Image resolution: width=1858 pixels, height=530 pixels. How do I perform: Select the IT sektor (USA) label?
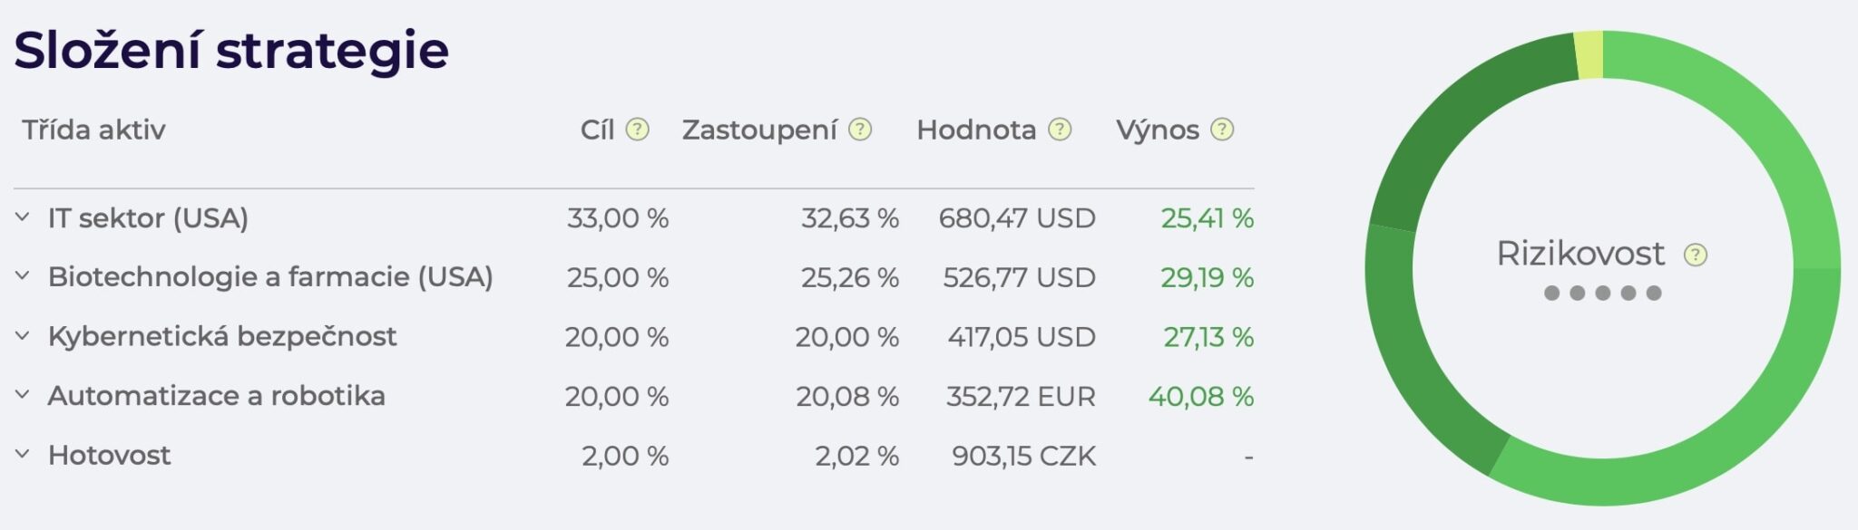click(148, 218)
